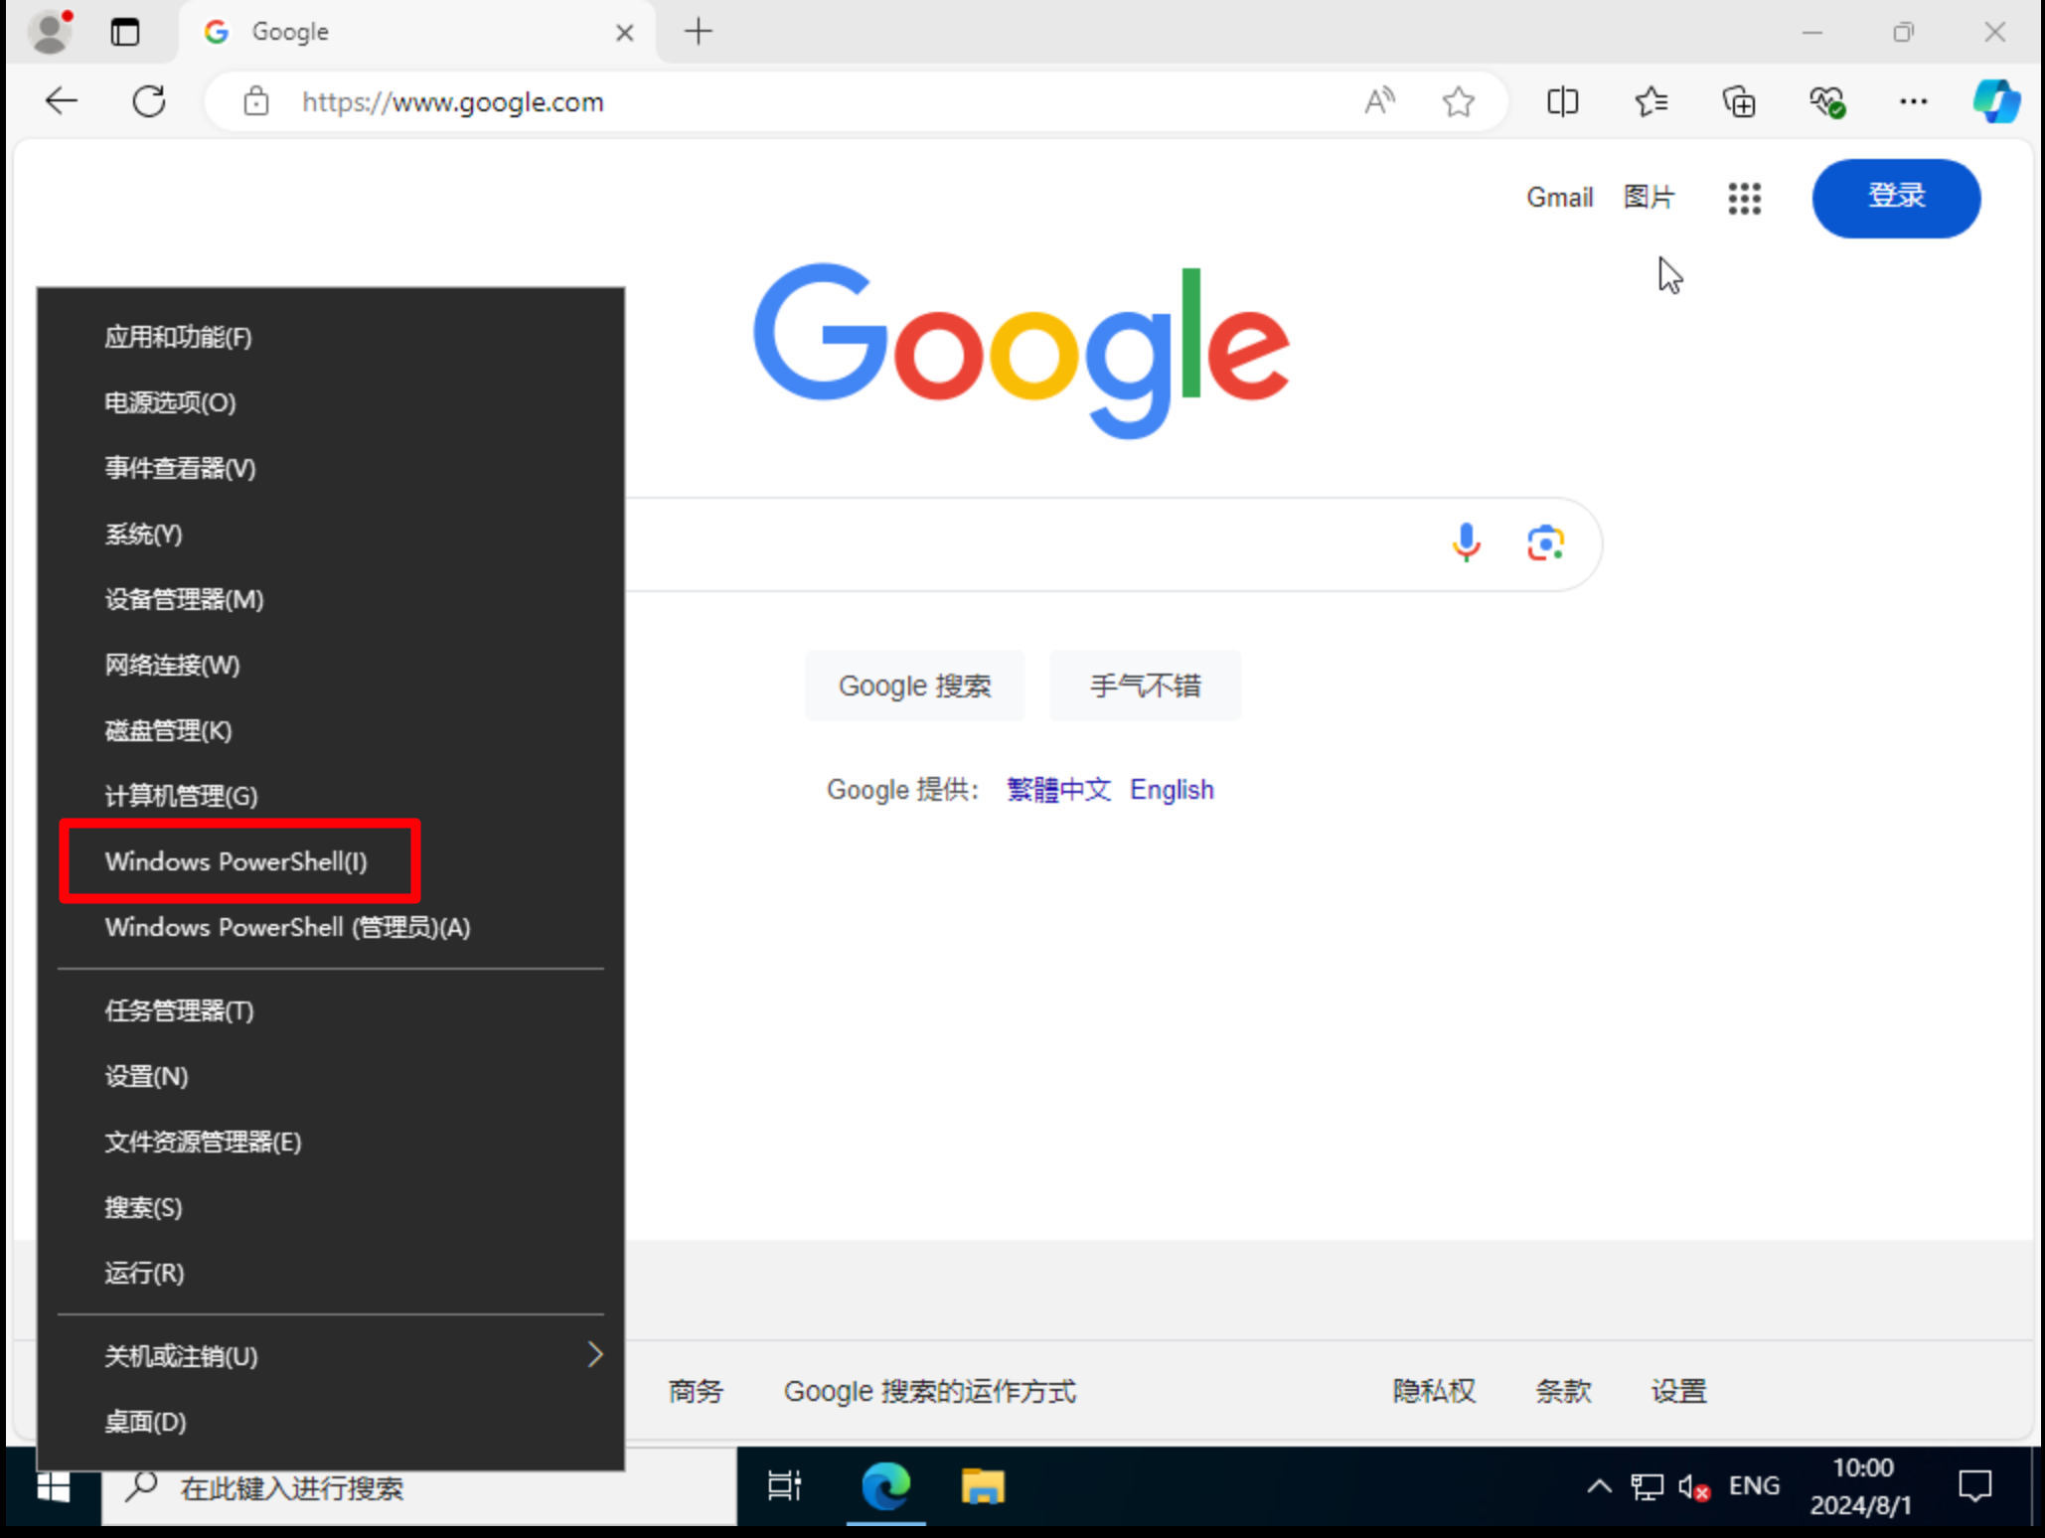The width and height of the screenshot is (2045, 1538).
Task: Open Google Lens image search icon
Action: coord(1545,543)
